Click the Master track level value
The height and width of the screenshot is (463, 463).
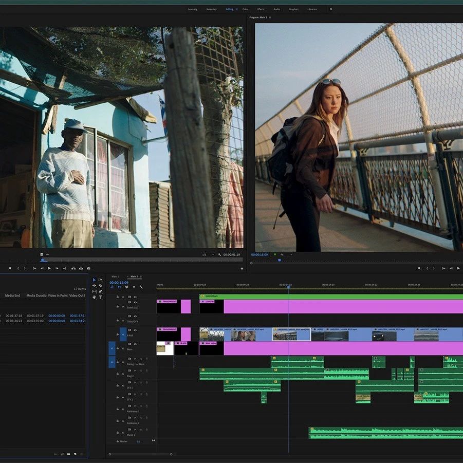tap(138, 441)
